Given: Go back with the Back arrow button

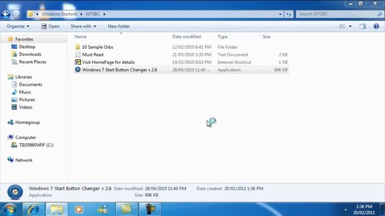Looking at the screenshot, I should click(x=6, y=14).
